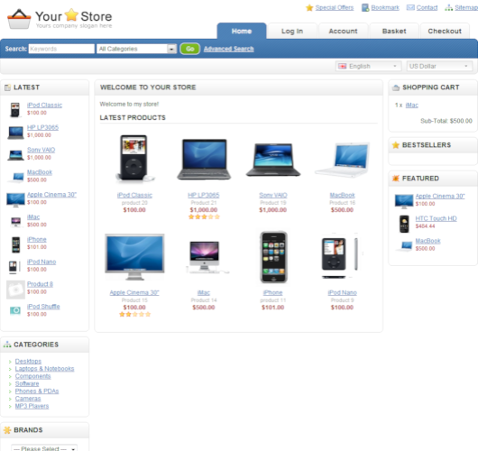
Task: Open iPod Shuffle link in Latest list
Action: 43,307
